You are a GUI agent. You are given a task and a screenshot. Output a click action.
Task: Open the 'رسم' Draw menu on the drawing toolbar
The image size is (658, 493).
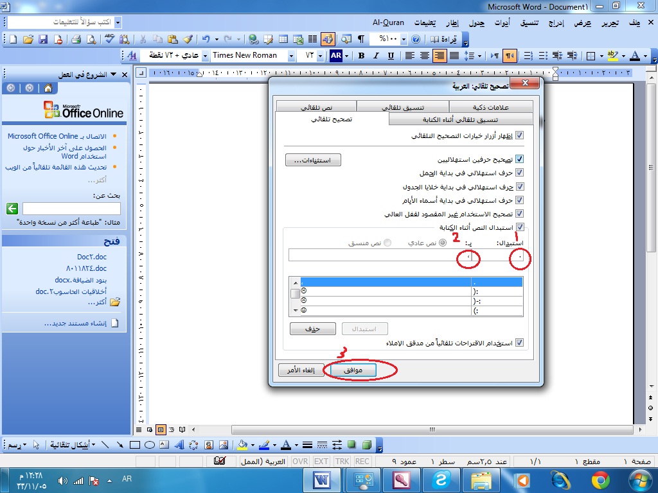pos(17,445)
